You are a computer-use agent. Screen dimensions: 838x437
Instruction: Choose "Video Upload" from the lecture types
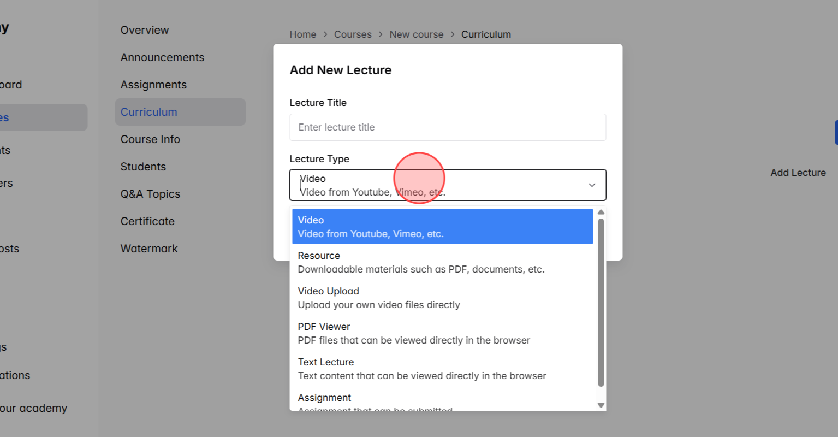[x=442, y=298]
